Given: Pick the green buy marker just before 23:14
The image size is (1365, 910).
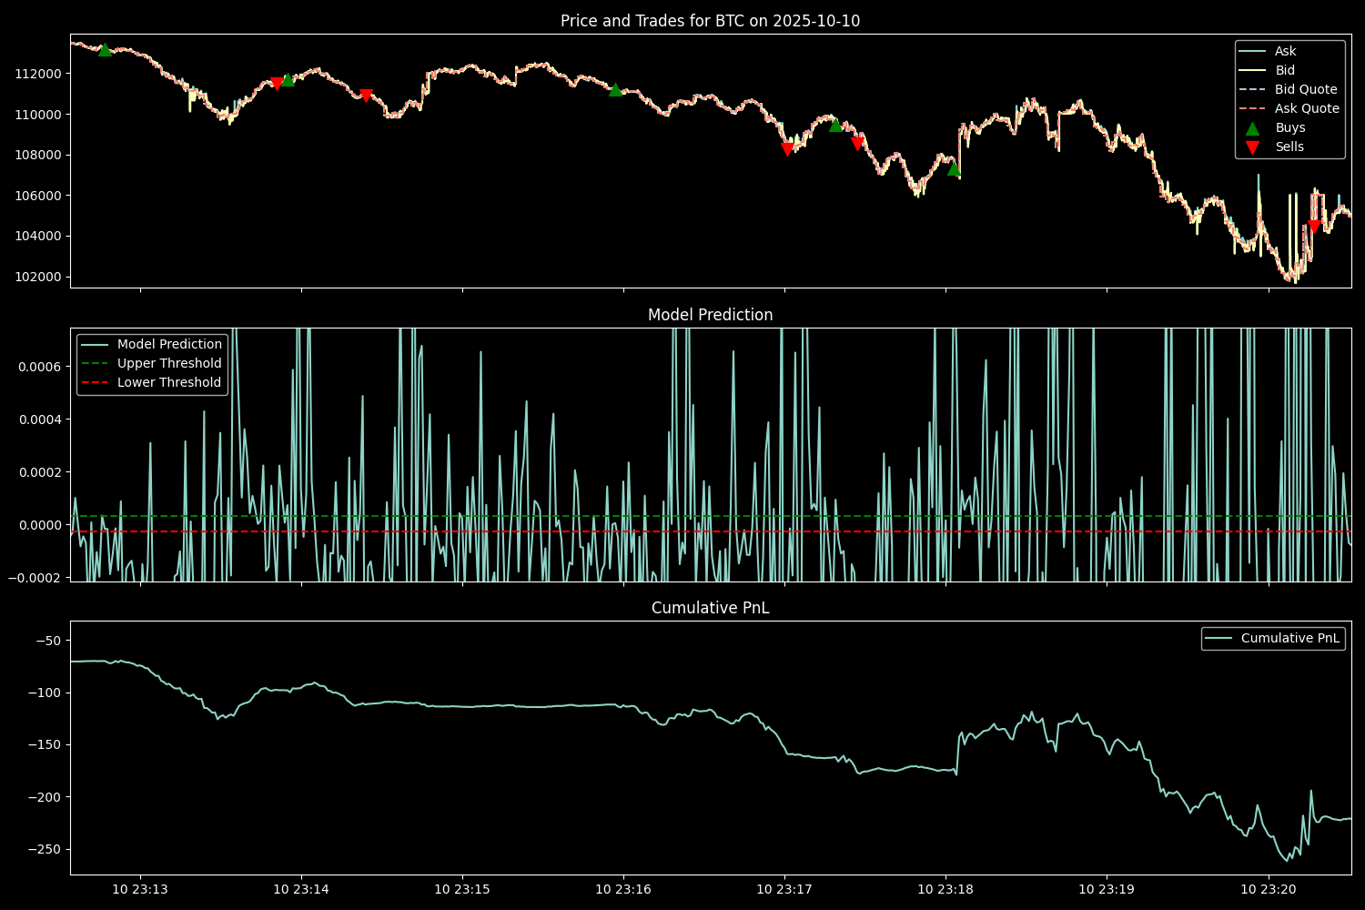Looking at the screenshot, I should (288, 79).
